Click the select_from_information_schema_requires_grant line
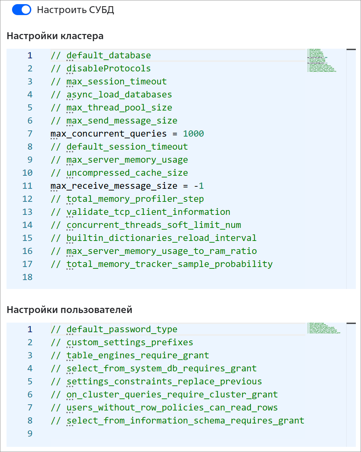Screen dimensions: 361x452 click(x=185, y=420)
